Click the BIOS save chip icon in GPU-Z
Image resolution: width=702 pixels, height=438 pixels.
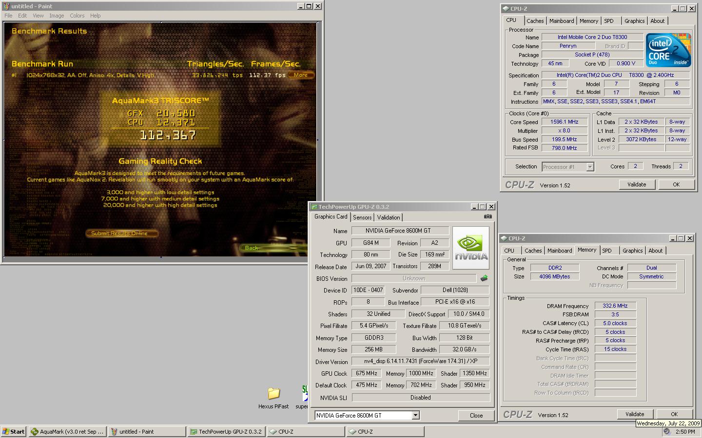click(x=484, y=278)
